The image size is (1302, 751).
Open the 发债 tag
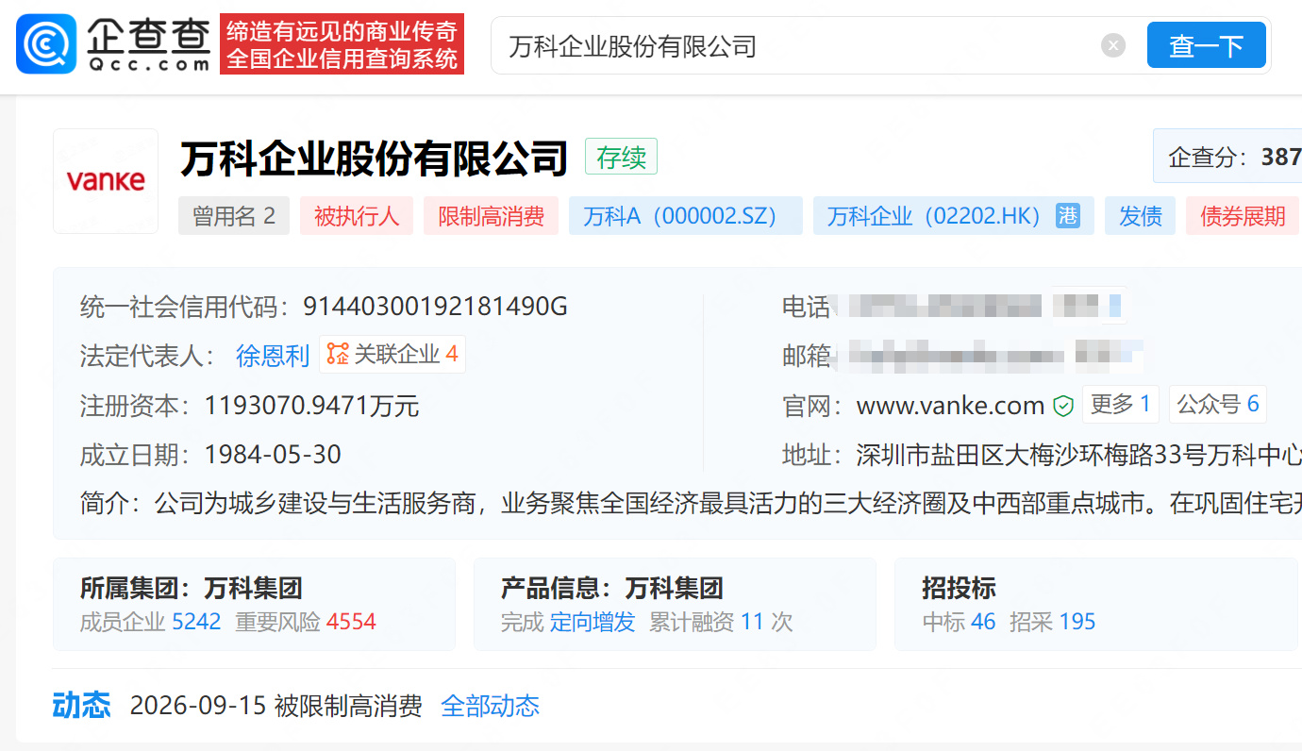tap(1140, 216)
